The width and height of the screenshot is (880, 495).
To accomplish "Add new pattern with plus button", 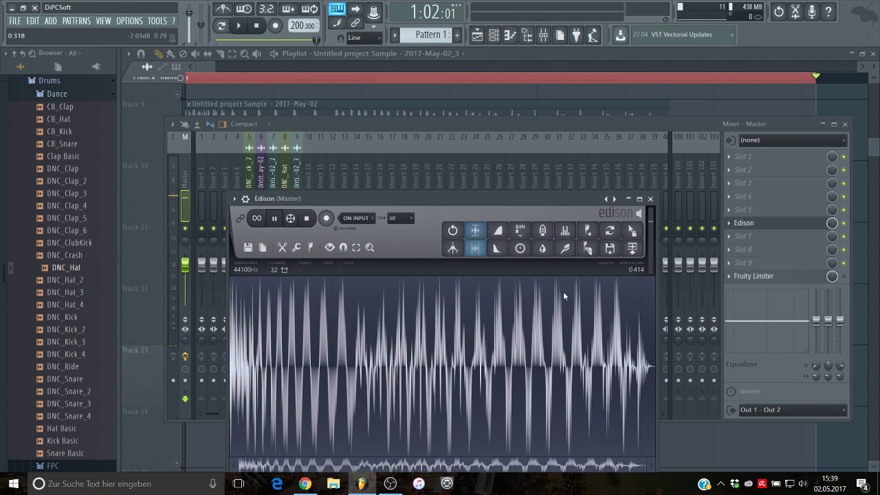I will click(x=456, y=34).
